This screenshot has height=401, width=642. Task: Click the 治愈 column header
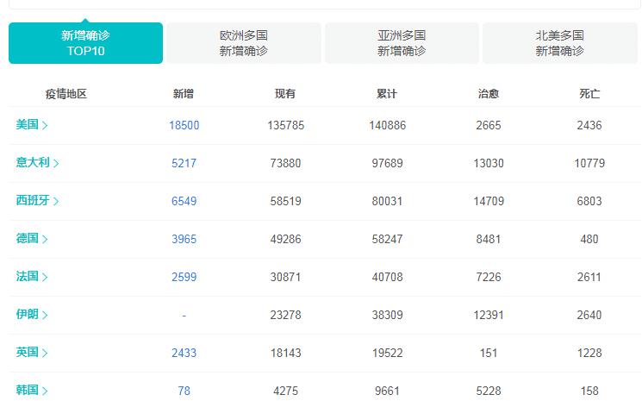coord(488,94)
